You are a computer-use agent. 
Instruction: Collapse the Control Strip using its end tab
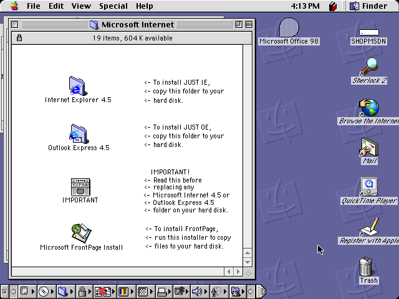point(262,291)
